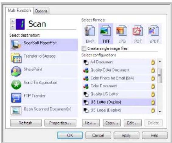Image resolution: width=172 pixels, height=143 pixels.
Task: Open destination Properties
Action: [x=60, y=123]
